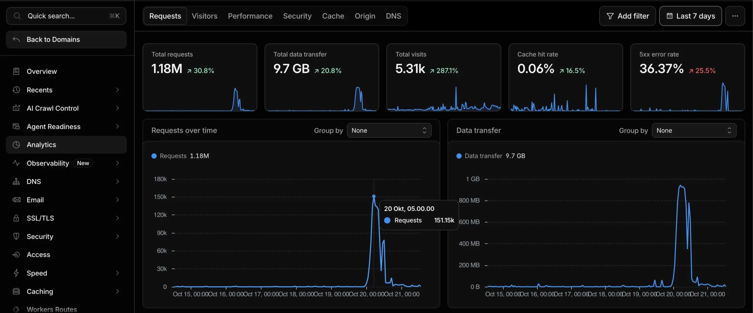Click the Speed lightning bolt icon
This screenshot has height=313, width=753.
[x=16, y=273]
